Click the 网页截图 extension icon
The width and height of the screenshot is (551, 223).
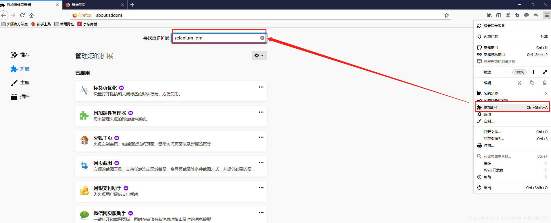[x=84, y=166]
